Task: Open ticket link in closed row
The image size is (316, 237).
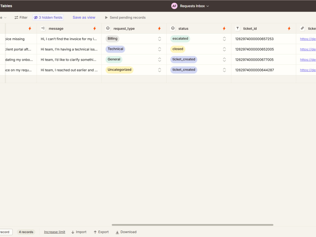Action: 308,49
